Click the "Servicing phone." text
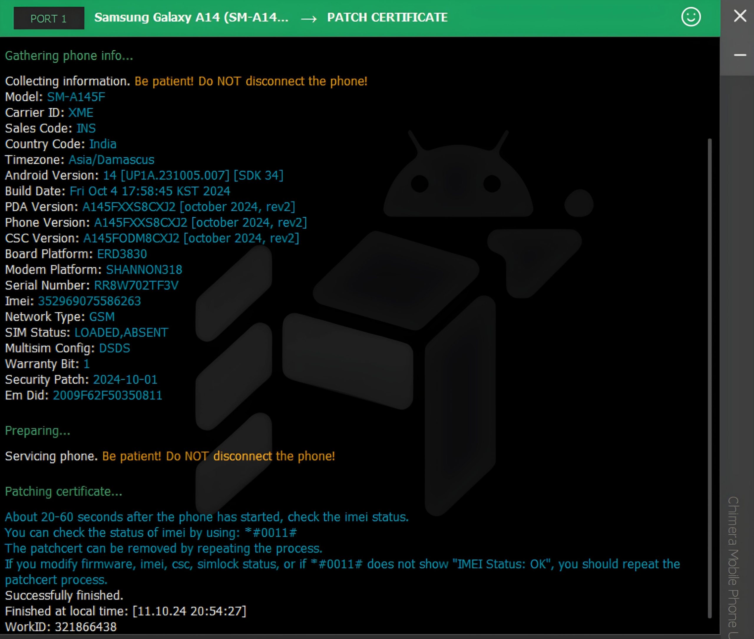This screenshot has width=754, height=639. pos(52,456)
